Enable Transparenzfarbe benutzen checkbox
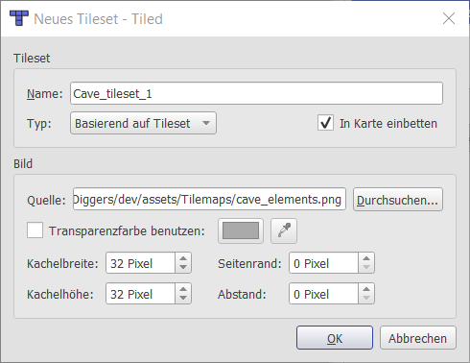Viewport: 470px width, 363px height. click(35, 230)
